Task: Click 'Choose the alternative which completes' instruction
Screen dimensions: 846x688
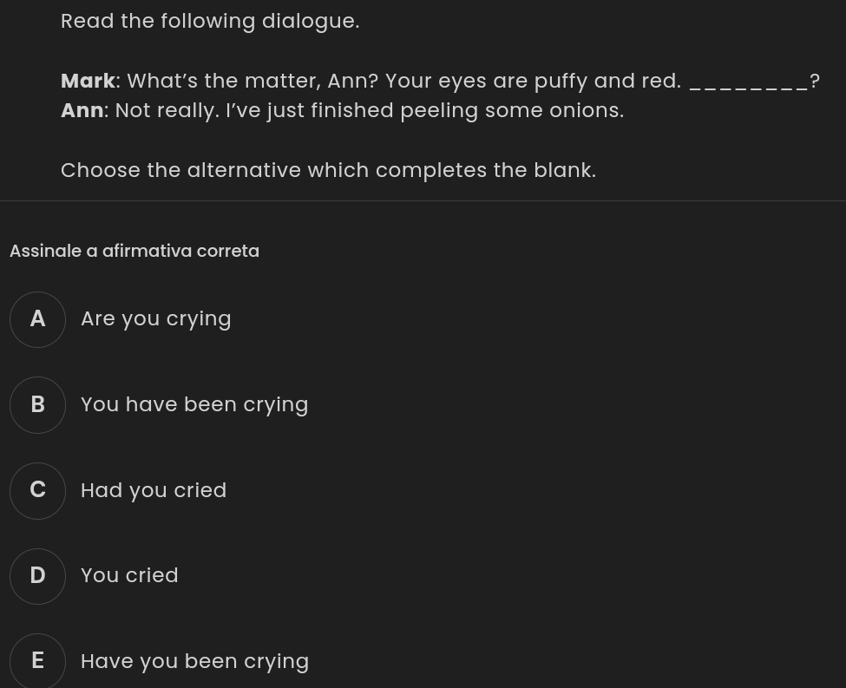Action: (329, 171)
